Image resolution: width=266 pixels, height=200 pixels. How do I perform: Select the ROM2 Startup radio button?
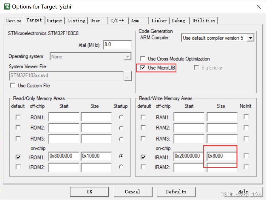pyautogui.click(x=121, y=128)
